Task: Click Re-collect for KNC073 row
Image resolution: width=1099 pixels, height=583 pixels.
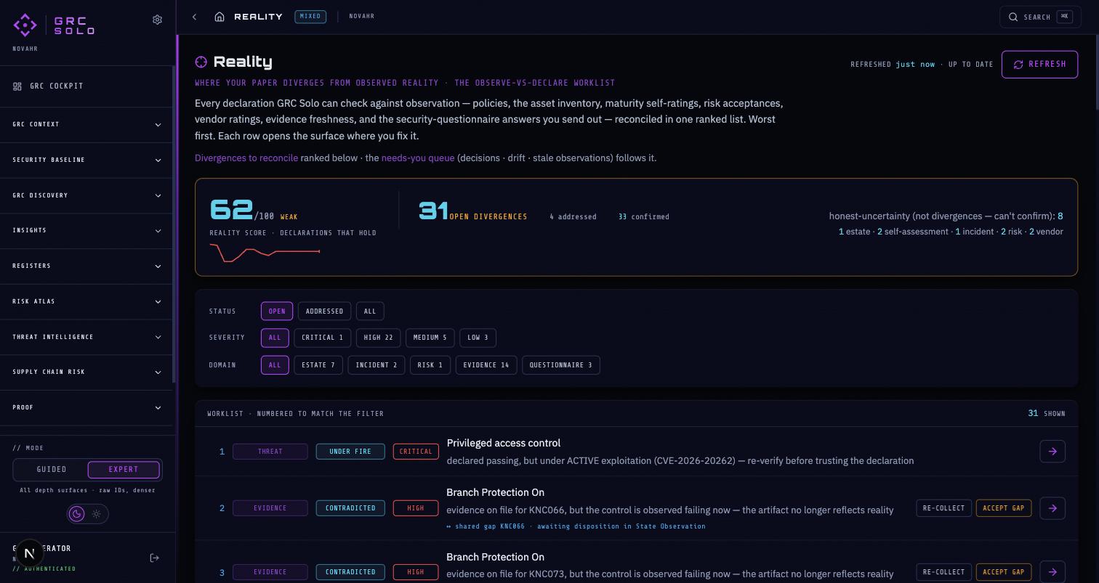Action: (x=943, y=572)
